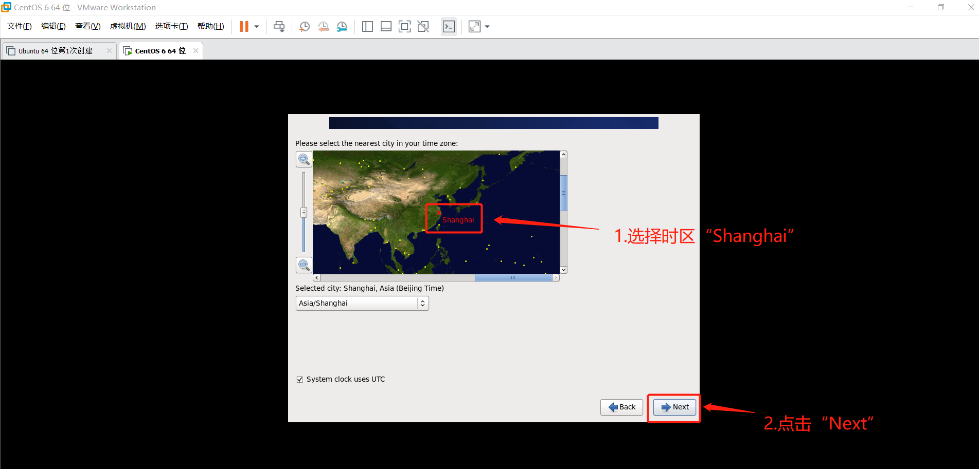This screenshot has width=979, height=469.
Task: Expand the stretch display dropdown arrow
Action: pyautogui.click(x=487, y=27)
